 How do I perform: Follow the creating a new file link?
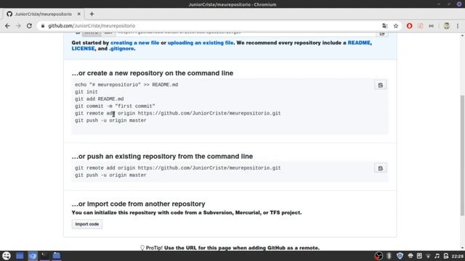pyautogui.click(x=134, y=43)
